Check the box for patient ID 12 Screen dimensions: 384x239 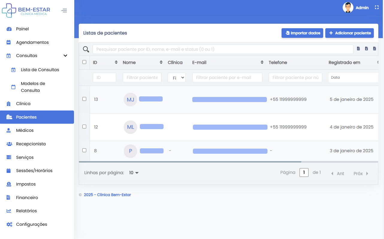84,127
